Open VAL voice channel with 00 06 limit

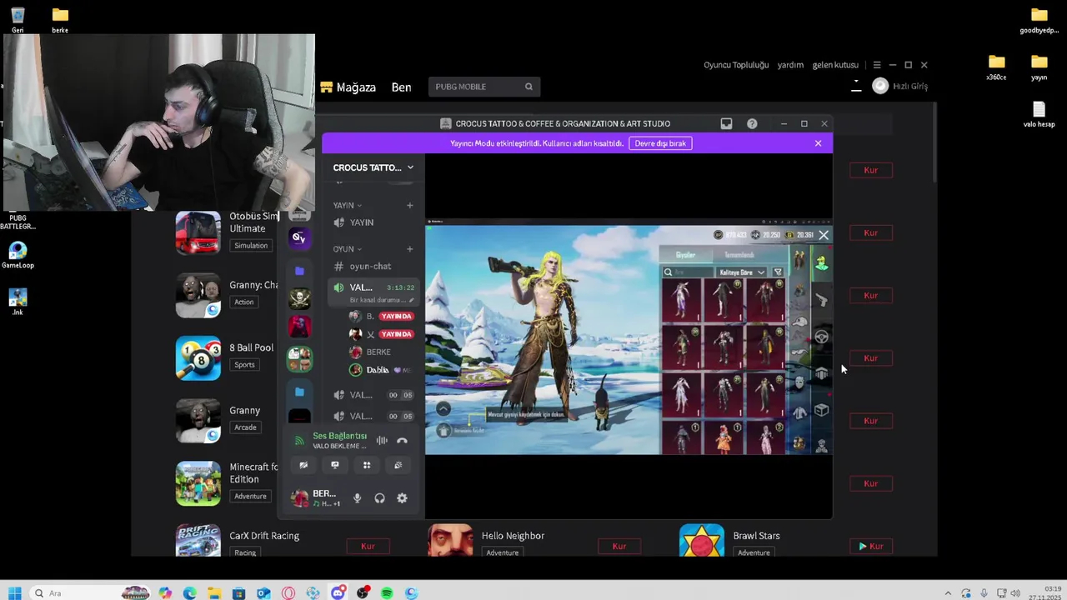373,416
